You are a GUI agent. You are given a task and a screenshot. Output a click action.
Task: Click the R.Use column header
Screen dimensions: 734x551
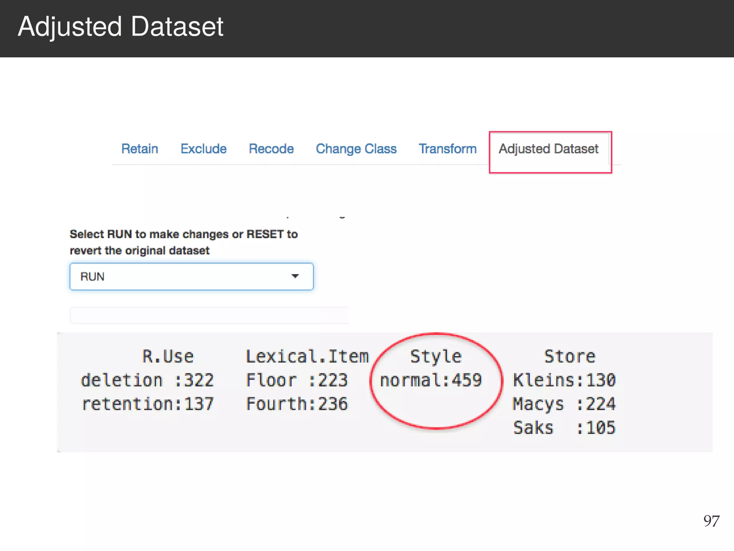[x=168, y=357]
